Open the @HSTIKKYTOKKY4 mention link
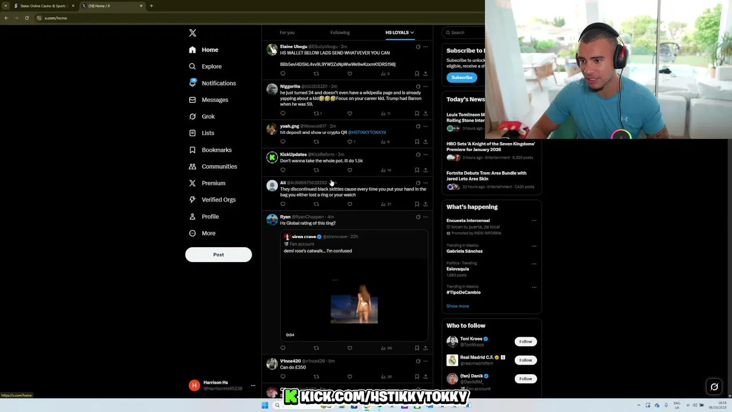Viewport: 732px width, 412px height. pyautogui.click(x=367, y=132)
